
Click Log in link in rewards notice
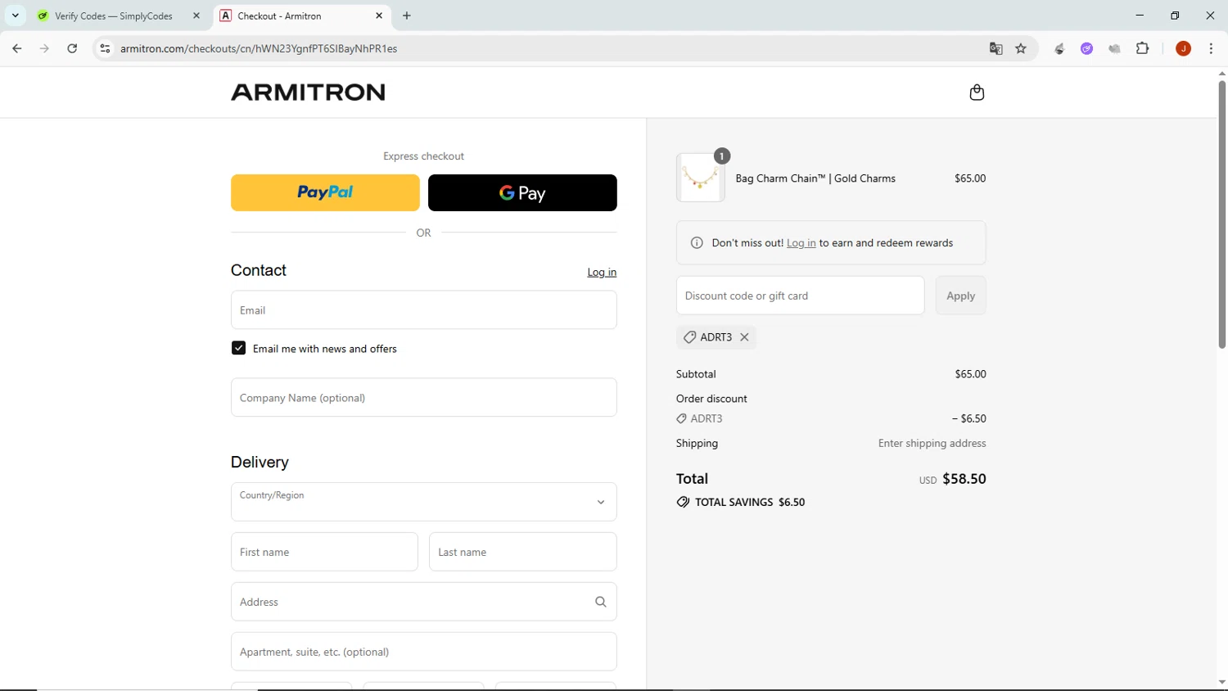tap(801, 243)
